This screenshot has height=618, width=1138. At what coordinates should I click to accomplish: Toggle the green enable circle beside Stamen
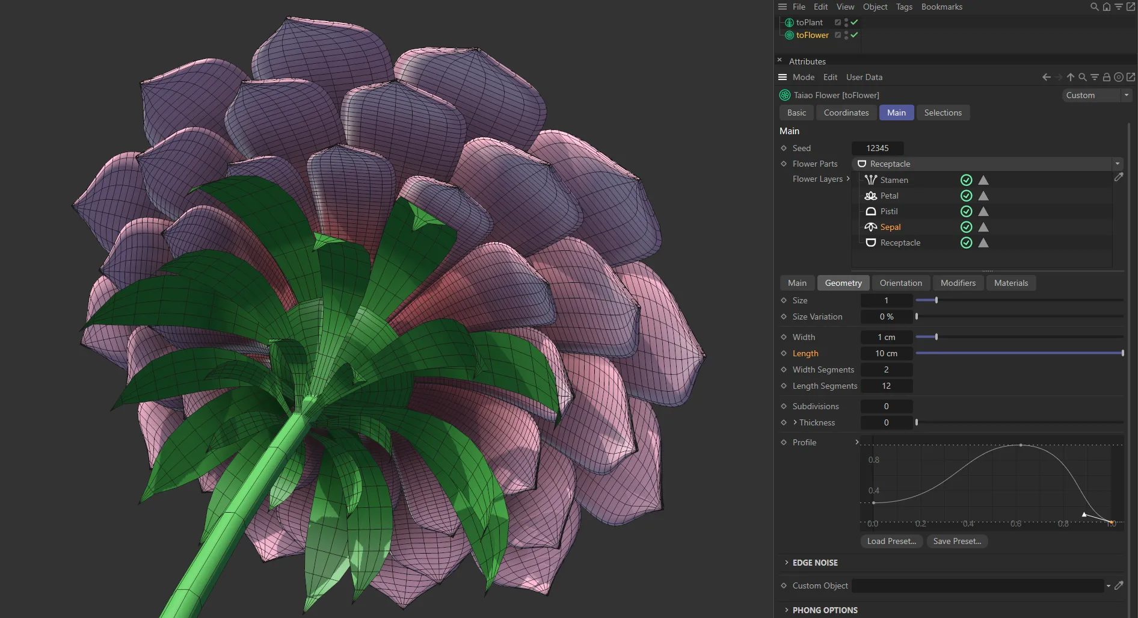pos(966,180)
